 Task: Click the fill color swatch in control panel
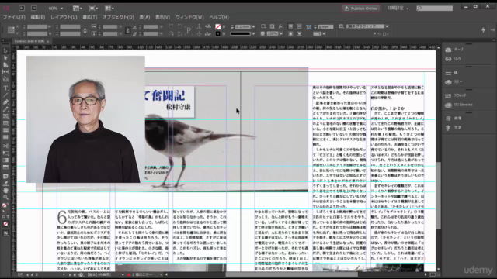point(217,26)
